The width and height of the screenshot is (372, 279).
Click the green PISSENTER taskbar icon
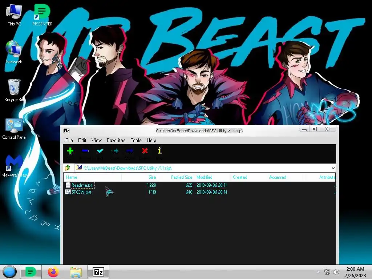point(31,272)
